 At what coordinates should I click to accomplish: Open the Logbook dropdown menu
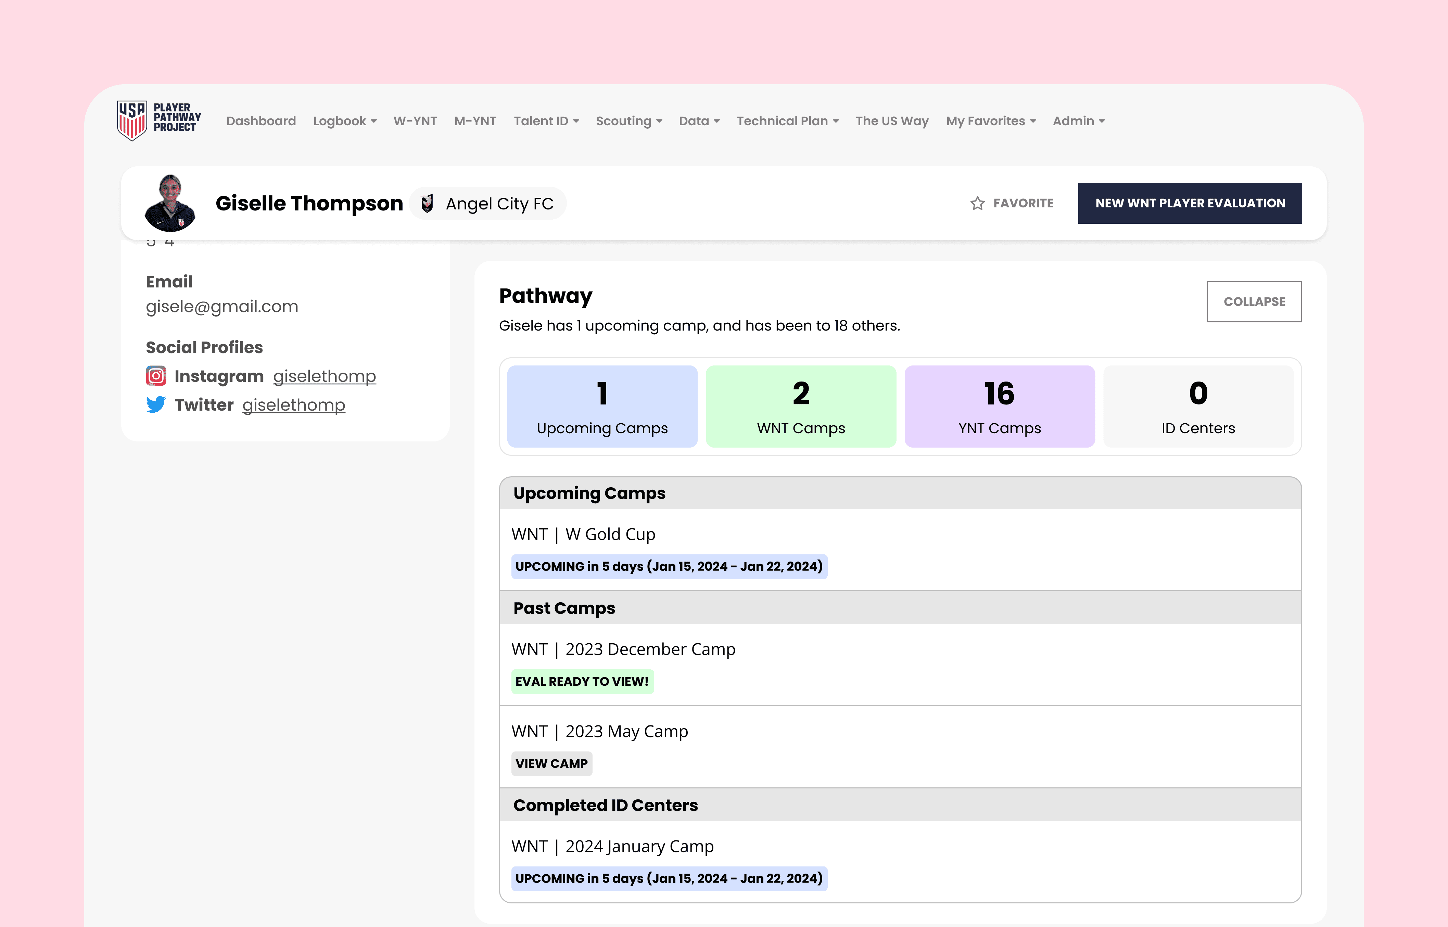[x=344, y=121]
